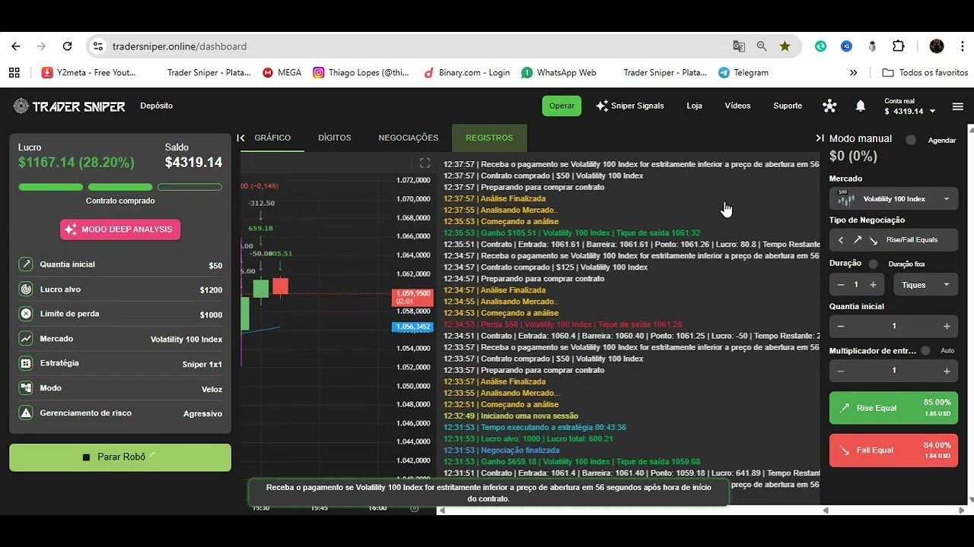The width and height of the screenshot is (974, 547).
Task: Click the green profit progress bar
Action: click(x=51, y=187)
